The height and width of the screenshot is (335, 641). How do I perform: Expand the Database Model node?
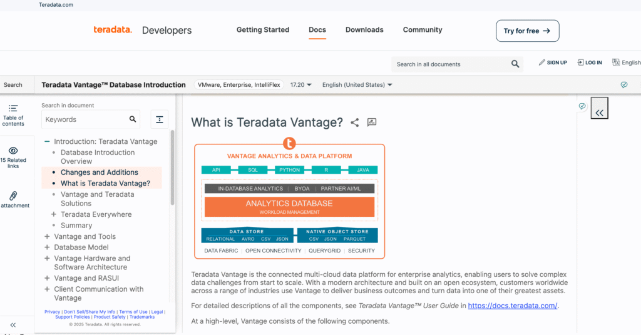point(47,247)
